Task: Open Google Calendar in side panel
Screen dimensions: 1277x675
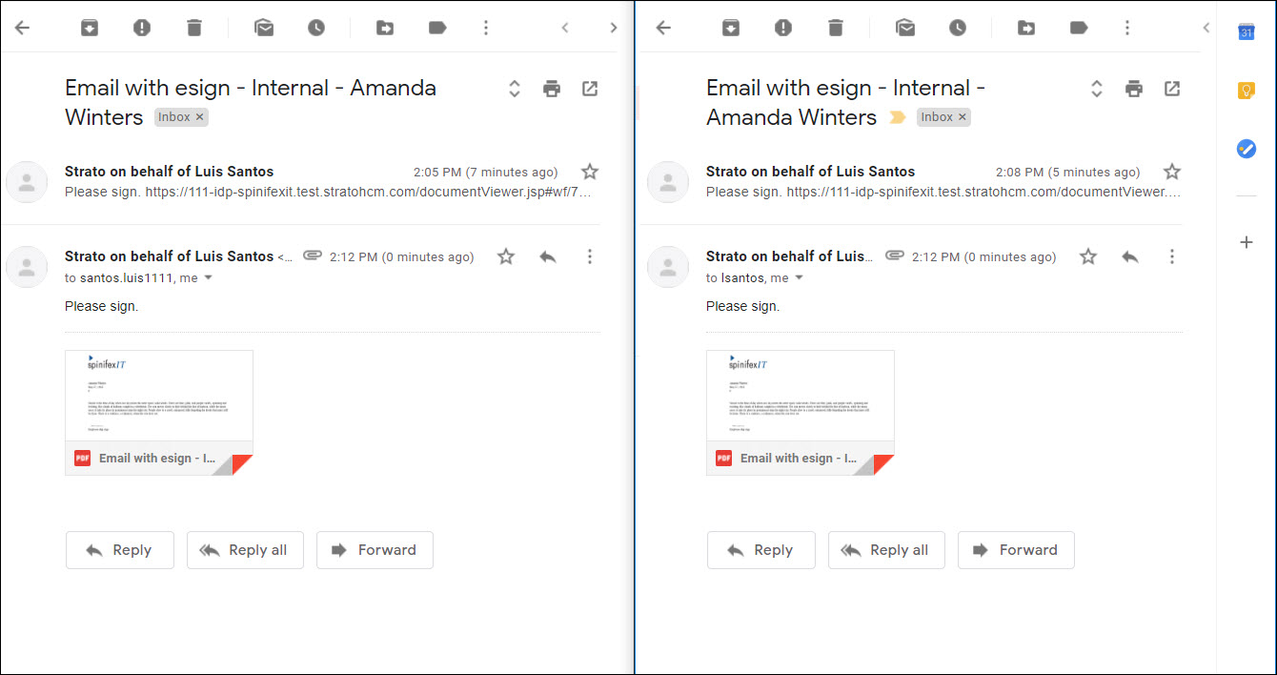Action: [1246, 31]
